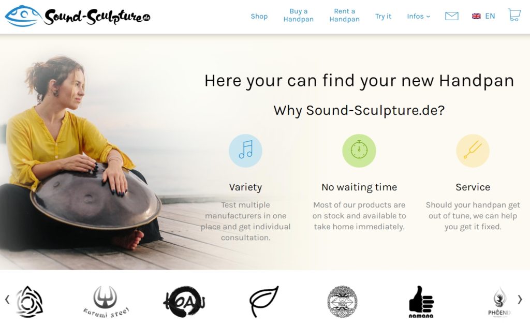Click the blue music note Variety icon
Viewport: 530px width, 326px height.
point(245,151)
